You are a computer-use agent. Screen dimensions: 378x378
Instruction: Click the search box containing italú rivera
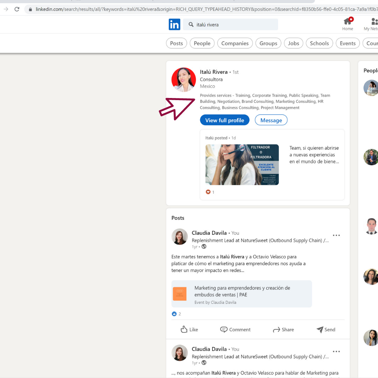pos(230,24)
